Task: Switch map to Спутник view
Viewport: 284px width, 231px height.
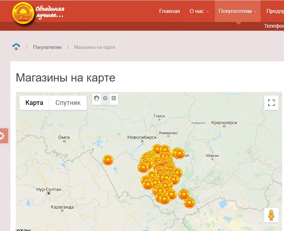Action: click(68, 103)
